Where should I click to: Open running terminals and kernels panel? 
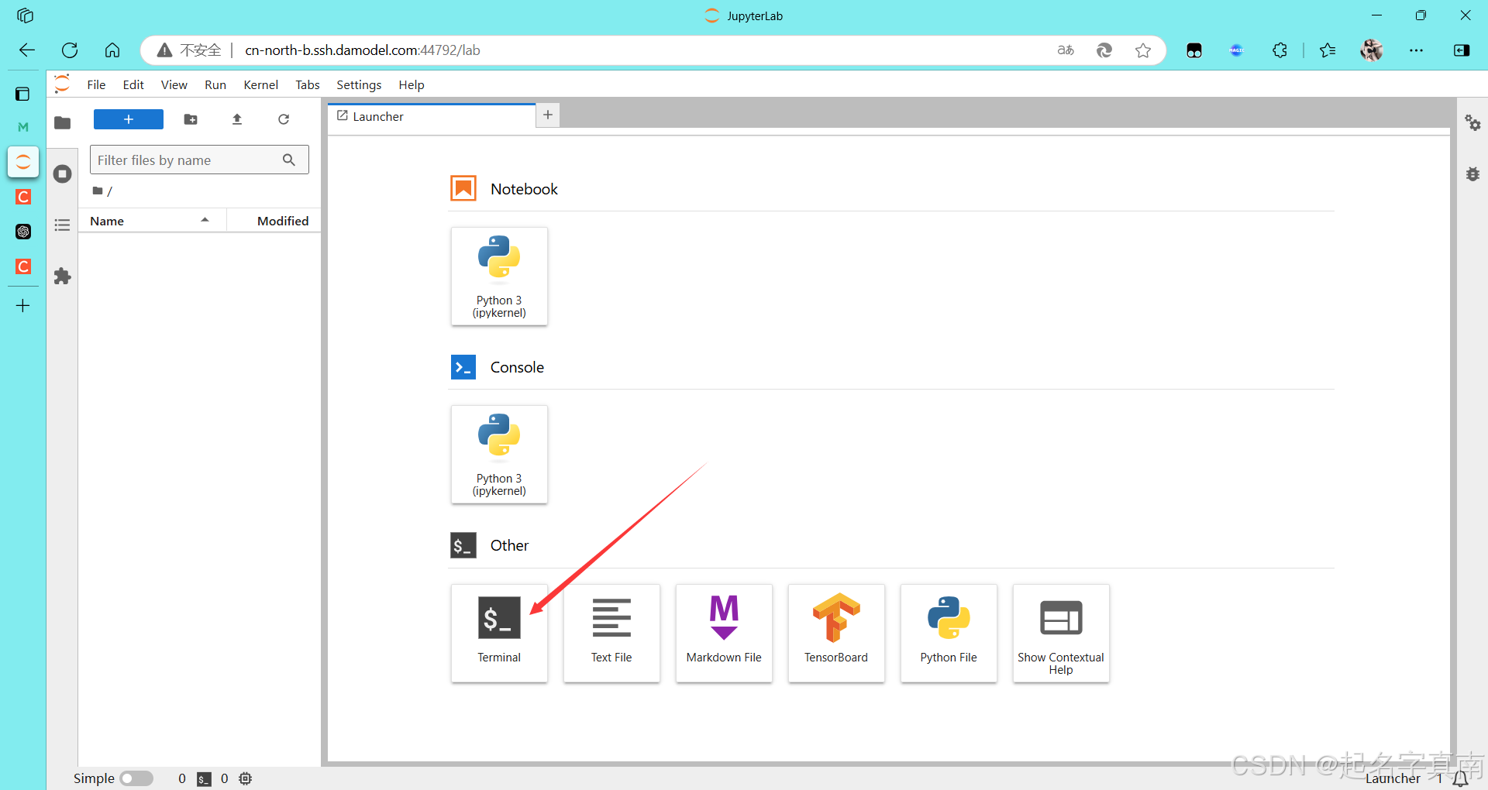click(x=63, y=174)
